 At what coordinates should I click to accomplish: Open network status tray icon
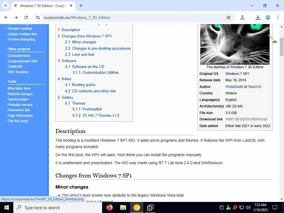coord(242,207)
